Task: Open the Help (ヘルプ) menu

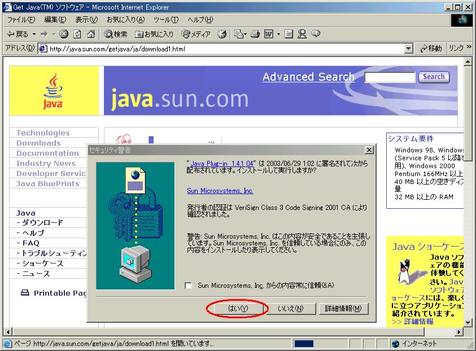Action: click(x=200, y=20)
